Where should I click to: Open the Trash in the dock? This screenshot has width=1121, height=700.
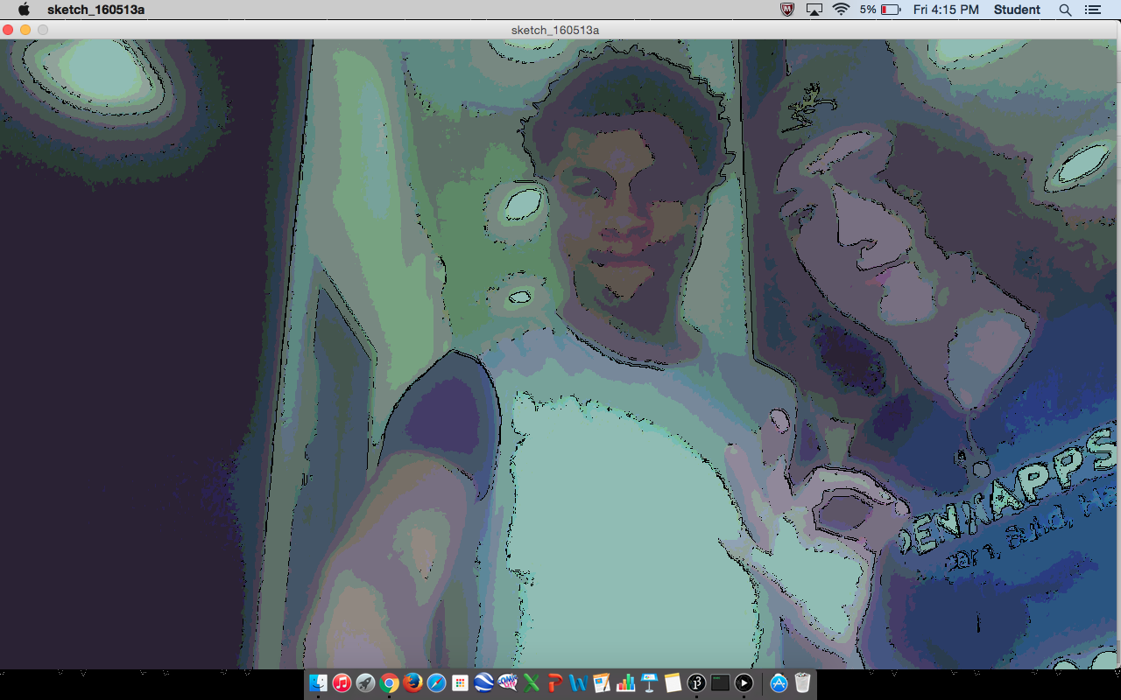coord(802,683)
